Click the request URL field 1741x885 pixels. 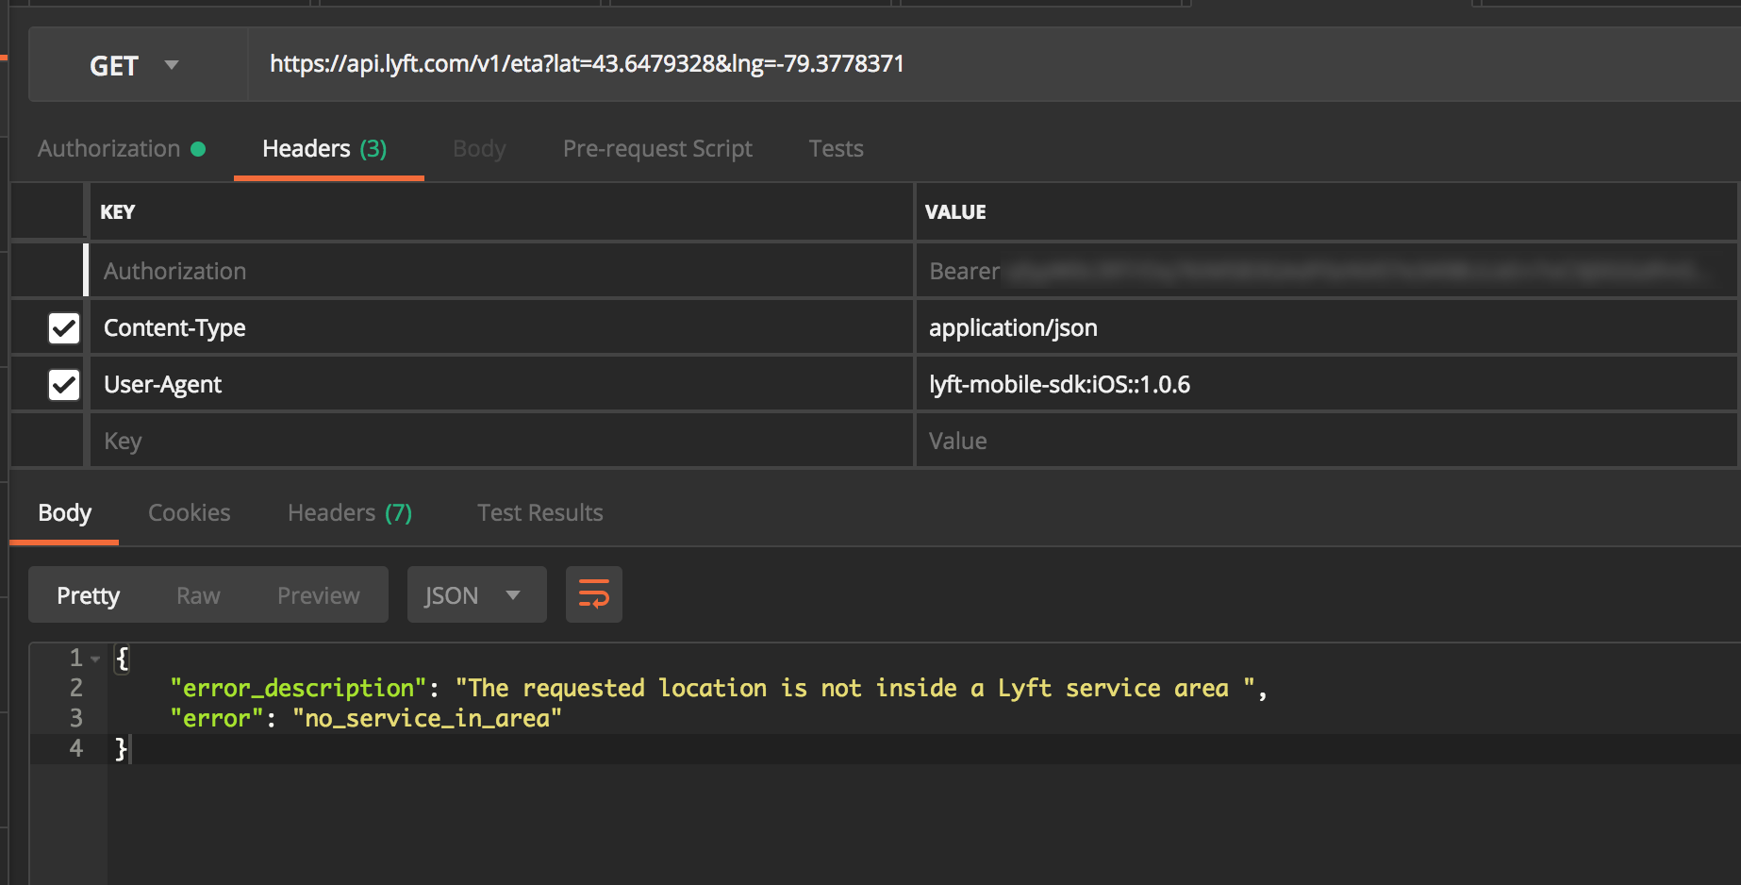943,64
